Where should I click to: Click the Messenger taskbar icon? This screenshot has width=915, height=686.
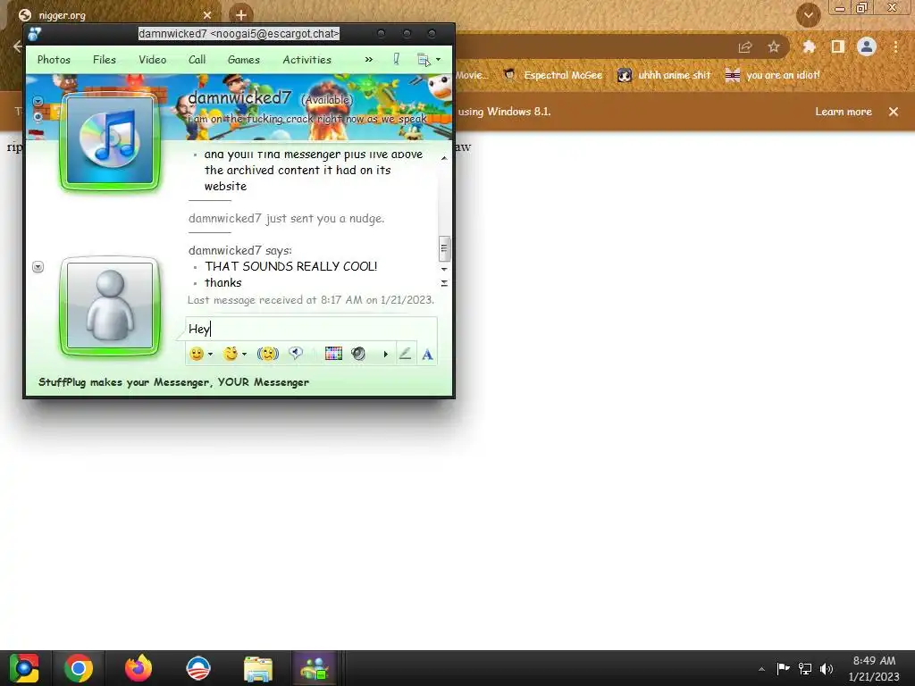(315, 668)
